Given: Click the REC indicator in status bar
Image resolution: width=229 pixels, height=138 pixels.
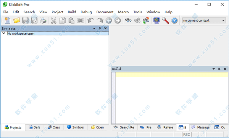Looking at the screenshot, I should click(187, 135).
